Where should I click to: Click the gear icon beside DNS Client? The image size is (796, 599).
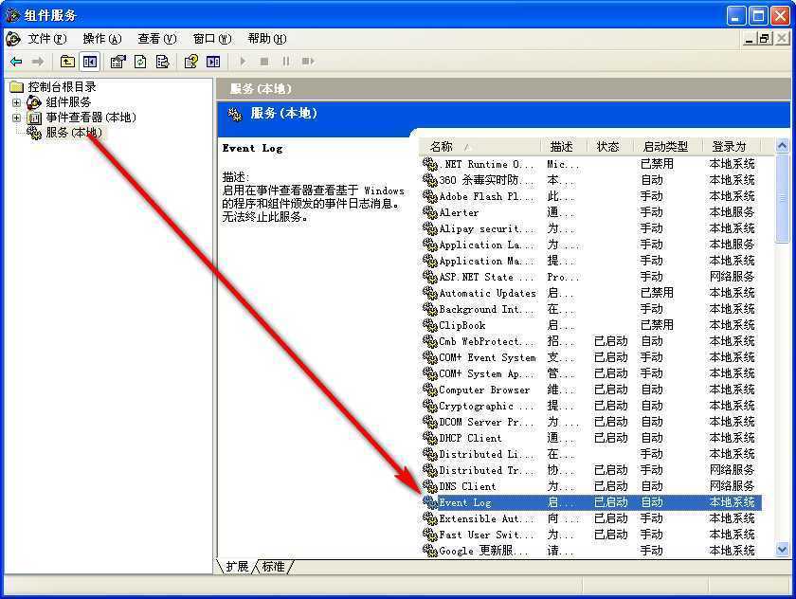[430, 486]
